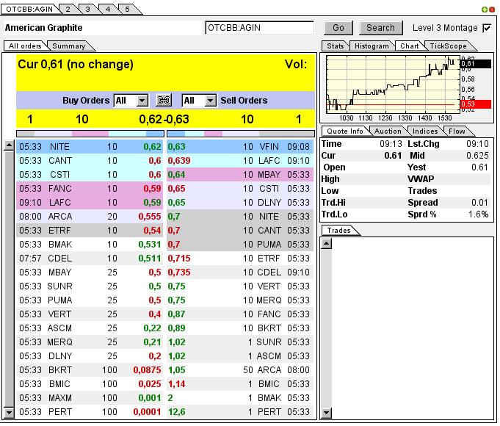Image resolution: width=500 pixels, height=426 pixels.
Task: Switch to workspace tab 2
Action: pos(68,9)
